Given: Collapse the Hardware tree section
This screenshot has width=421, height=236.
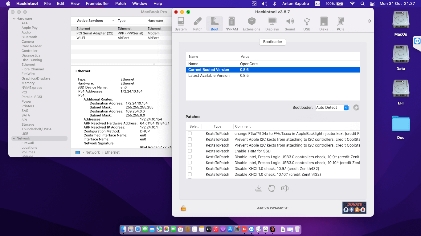Looking at the screenshot, I should point(14,18).
